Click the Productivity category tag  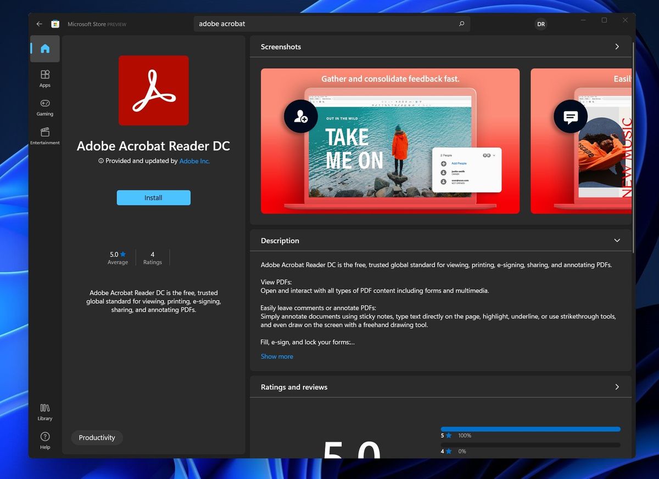(x=97, y=437)
